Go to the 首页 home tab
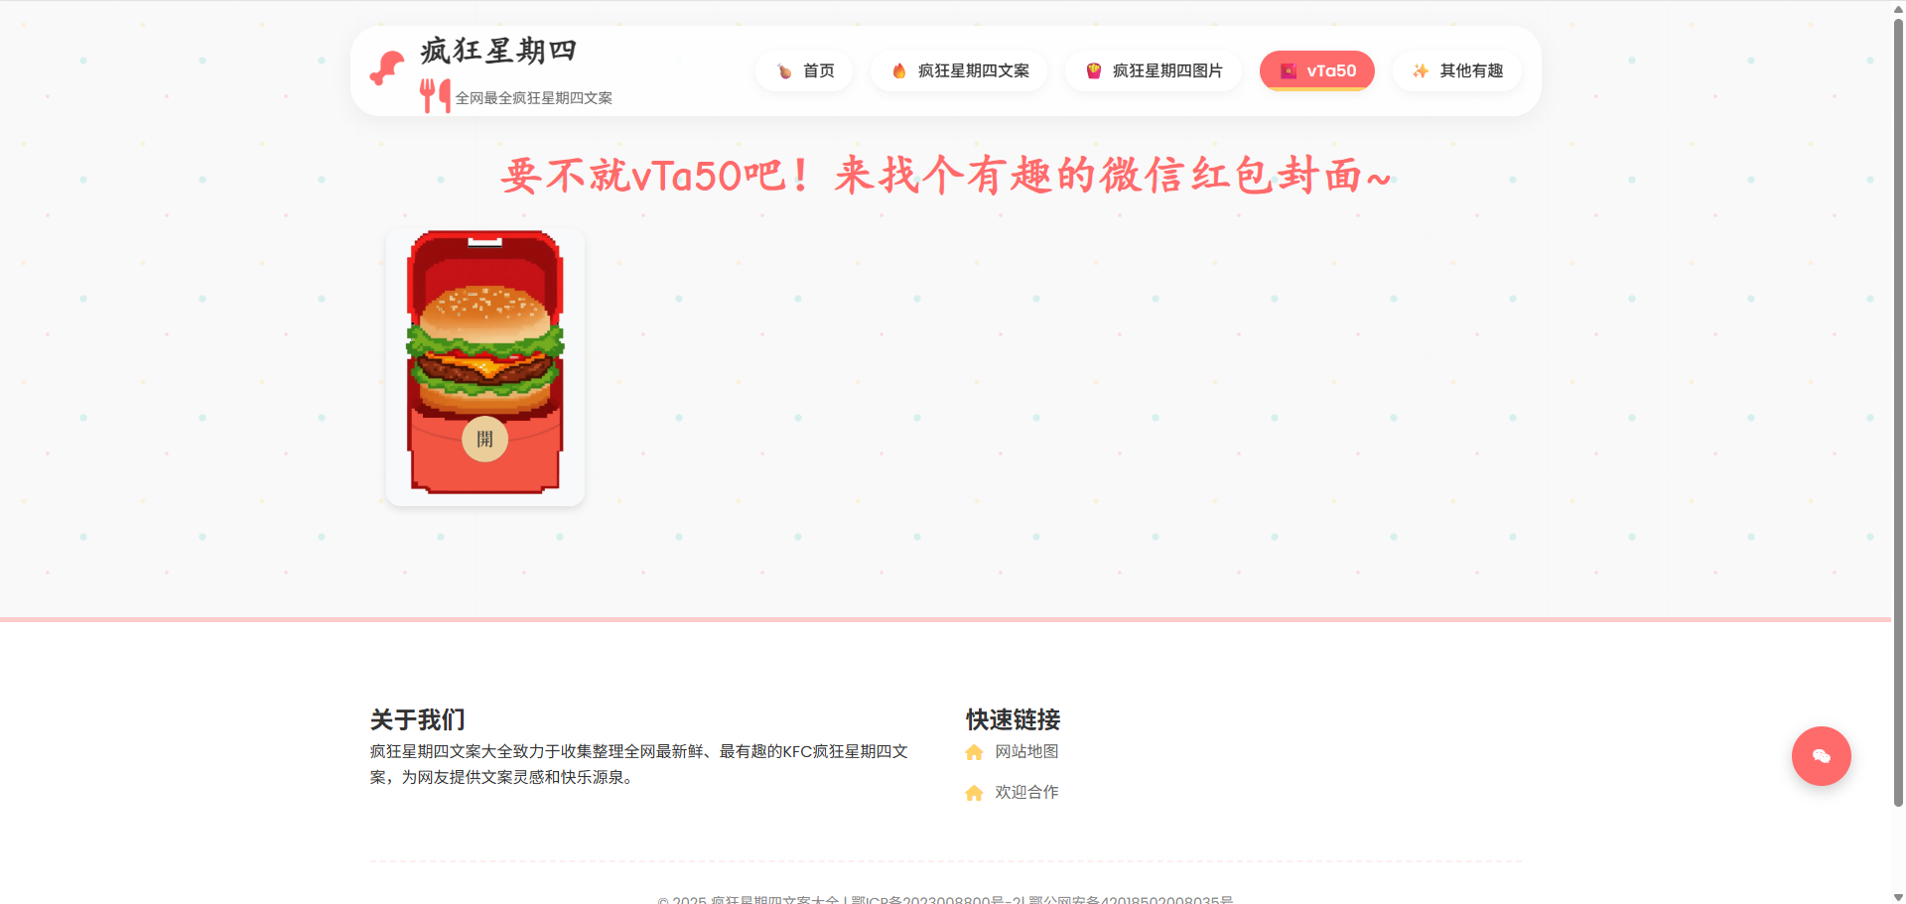Viewport: 1906px width, 904px height. point(804,71)
